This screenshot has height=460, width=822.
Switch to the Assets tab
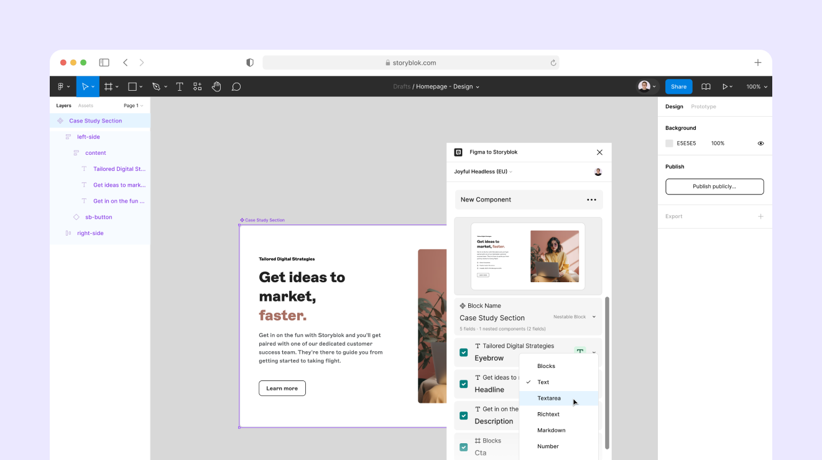(x=86, y=106)
